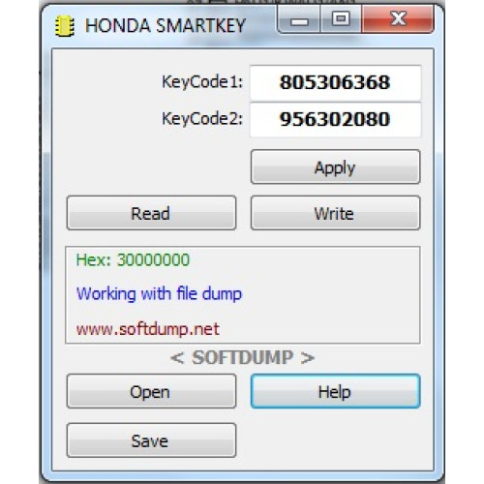Image resolution: width=484 pixels, height=484 pixels.
Task: Click the Read button
Action: pyautogui.click(x=151, y=213)
